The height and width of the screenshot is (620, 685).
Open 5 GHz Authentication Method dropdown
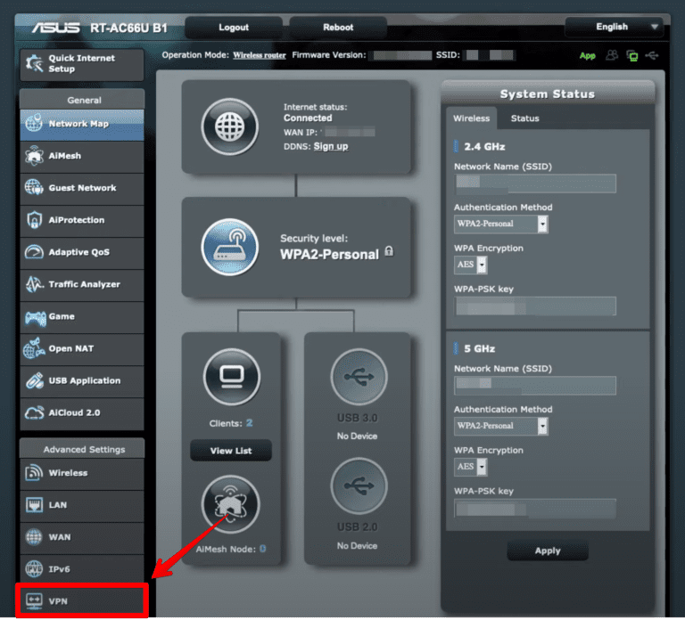tap(500, 426)
